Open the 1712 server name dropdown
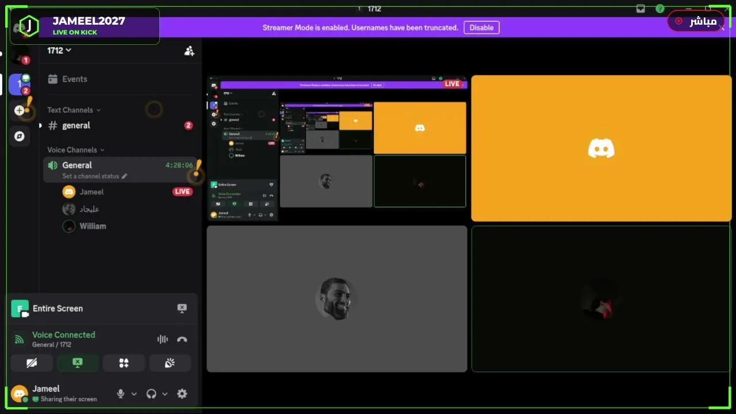 59,51
